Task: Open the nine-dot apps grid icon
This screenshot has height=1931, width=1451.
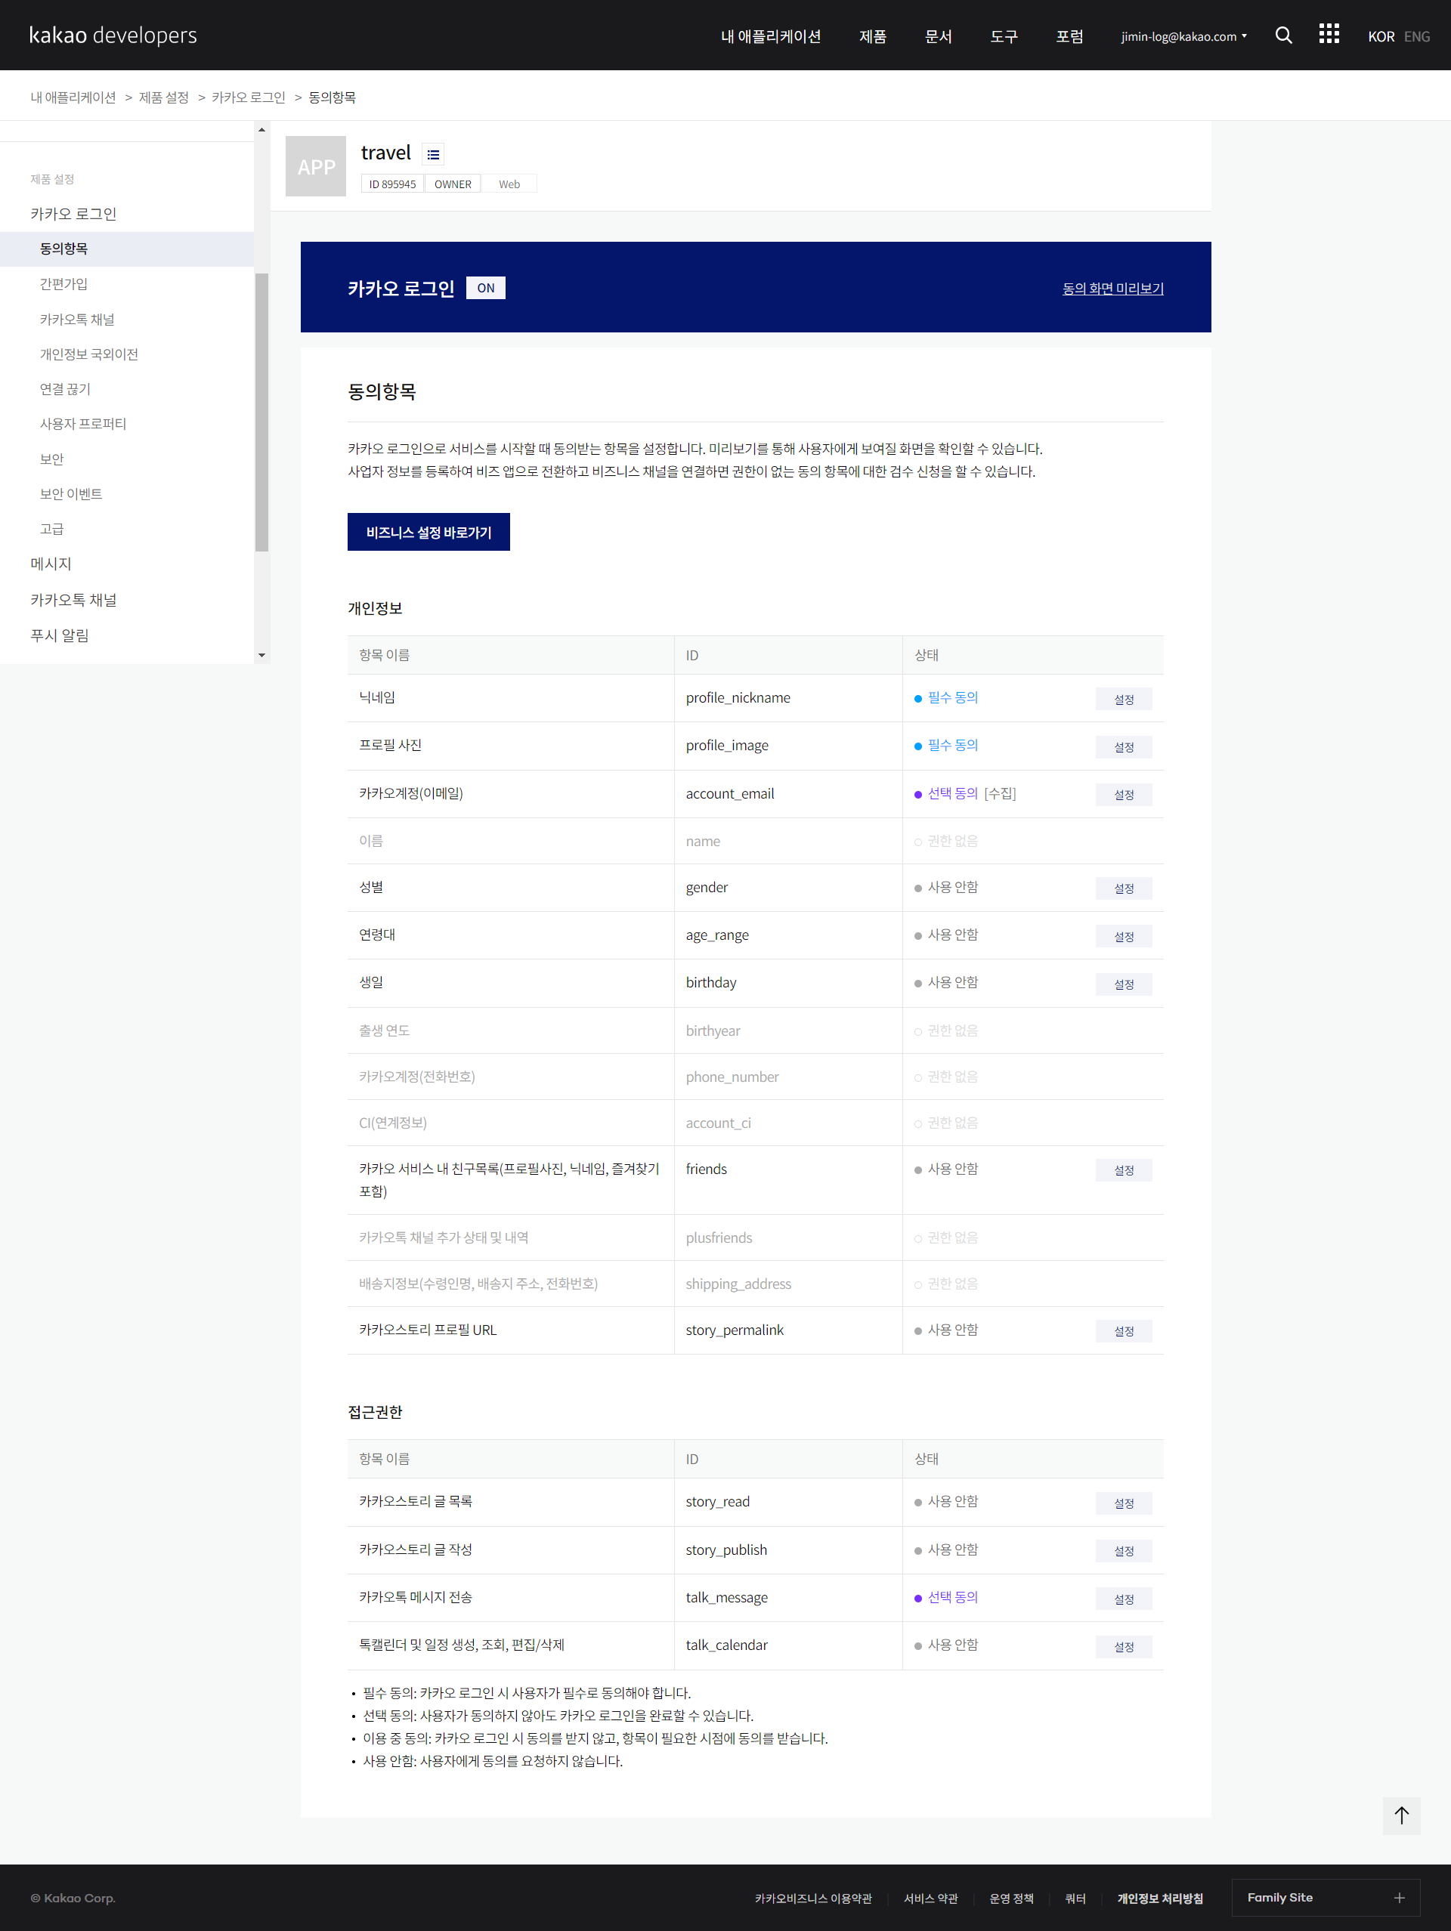Action: (1328, 34)
